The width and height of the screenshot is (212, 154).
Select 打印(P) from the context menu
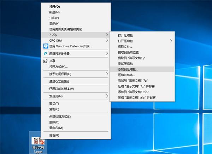pyautogui.click(x=76, y=18)
